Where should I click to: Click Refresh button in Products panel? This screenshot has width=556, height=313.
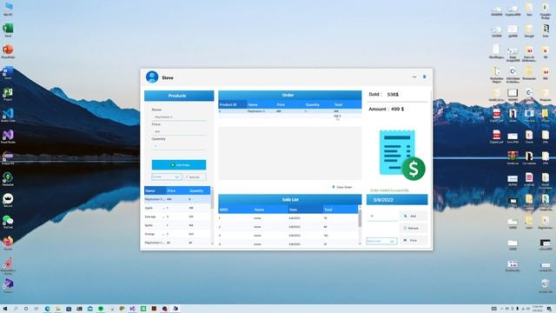pyautogui.click(x=195, y=176)
